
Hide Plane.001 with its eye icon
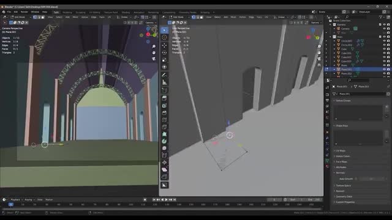coord(384,69)
